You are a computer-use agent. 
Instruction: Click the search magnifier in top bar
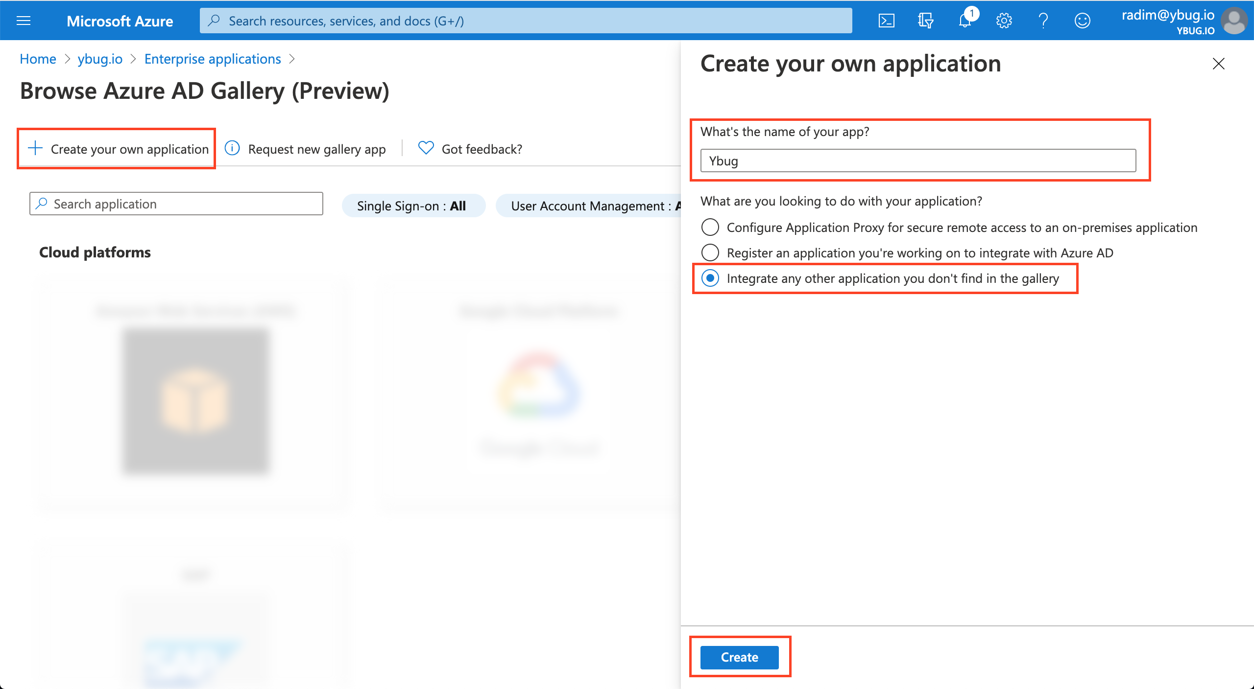(x=214, y=21)
